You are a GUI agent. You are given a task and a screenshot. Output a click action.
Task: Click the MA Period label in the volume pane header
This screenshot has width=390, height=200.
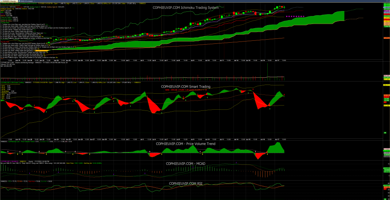62,63
